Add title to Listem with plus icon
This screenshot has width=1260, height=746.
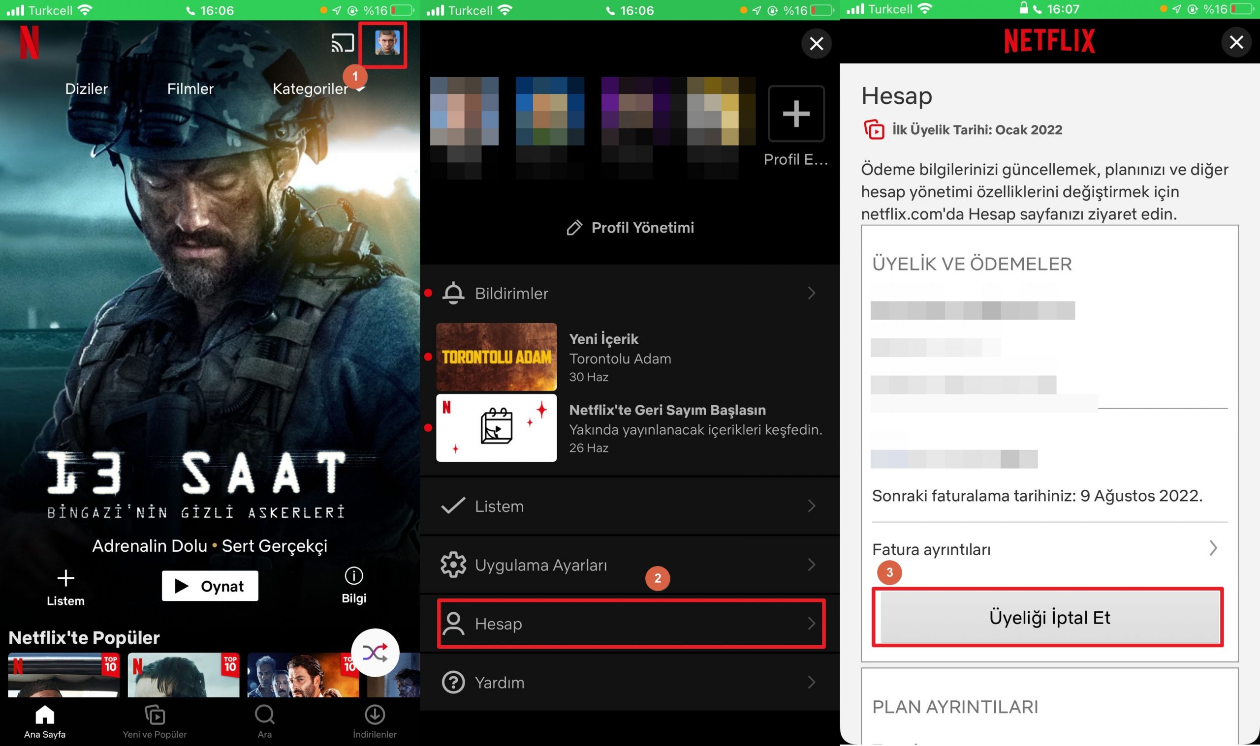(x=65, y=587)
